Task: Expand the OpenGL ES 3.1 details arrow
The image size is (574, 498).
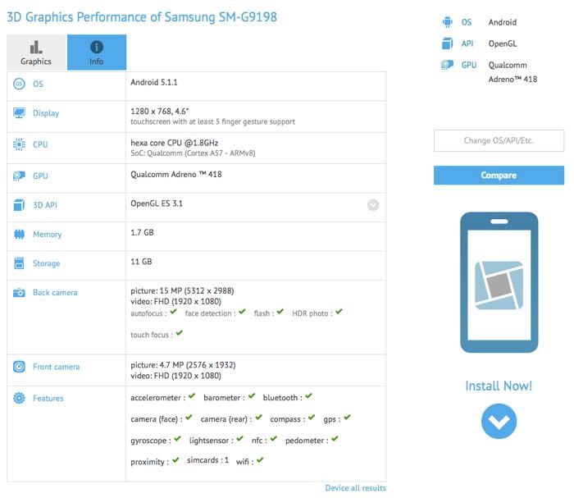Action: pos(373,205)
